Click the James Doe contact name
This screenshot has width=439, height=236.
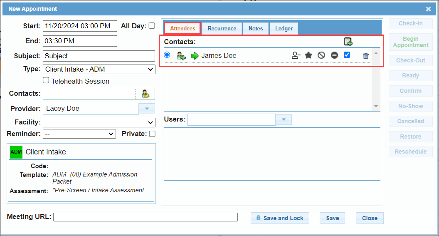click(219, 55)
